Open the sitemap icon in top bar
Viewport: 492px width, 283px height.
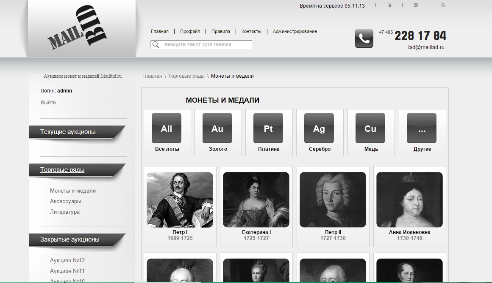[x=416, y=5]
